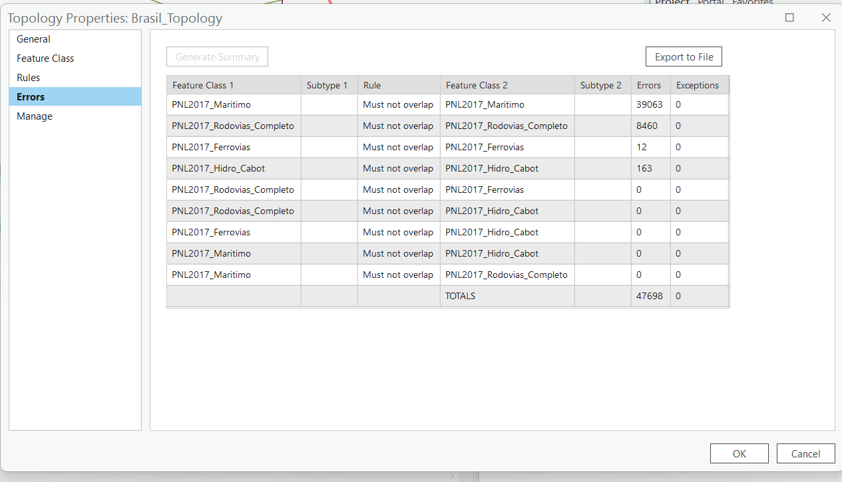Select the Project ribbon tab
The width and height of the screenshot is (842, 482).
[672, 3]
